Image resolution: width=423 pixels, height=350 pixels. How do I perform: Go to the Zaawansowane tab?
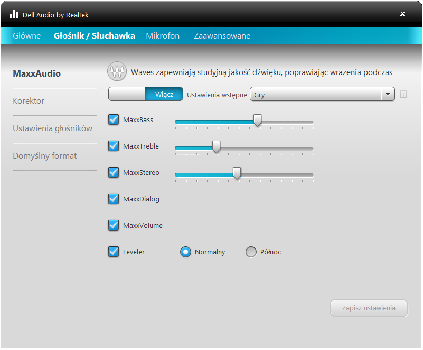(x=222, y=35)
